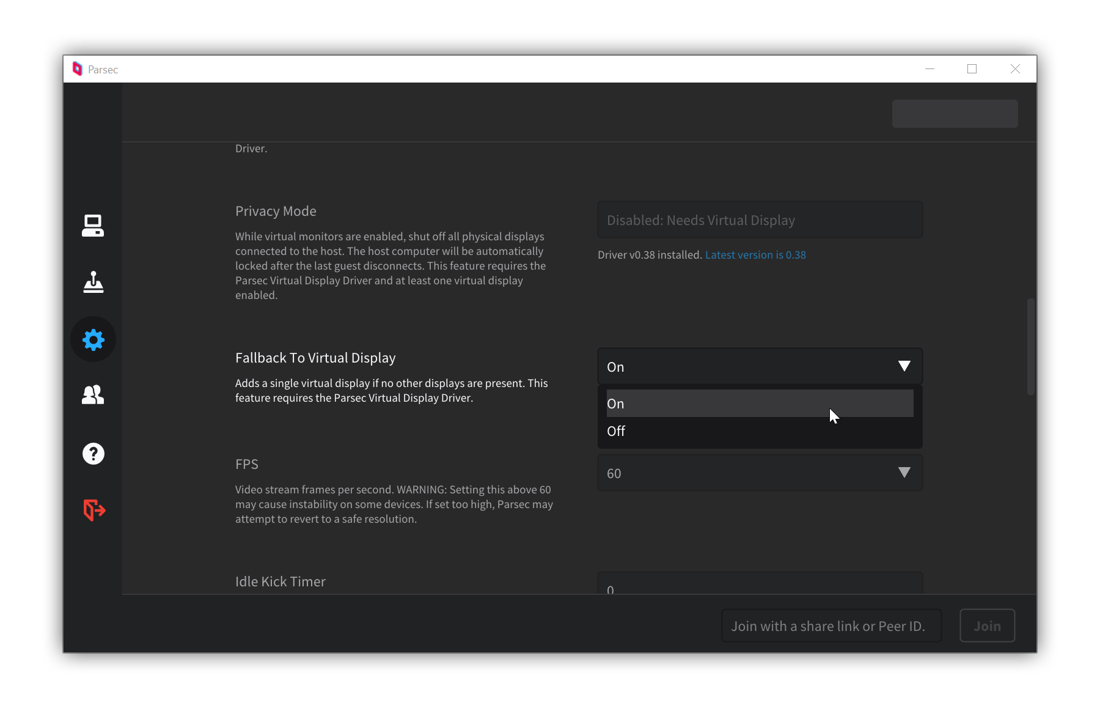Open the Friends section in sidebar
1100x708 pixels.
93,395
